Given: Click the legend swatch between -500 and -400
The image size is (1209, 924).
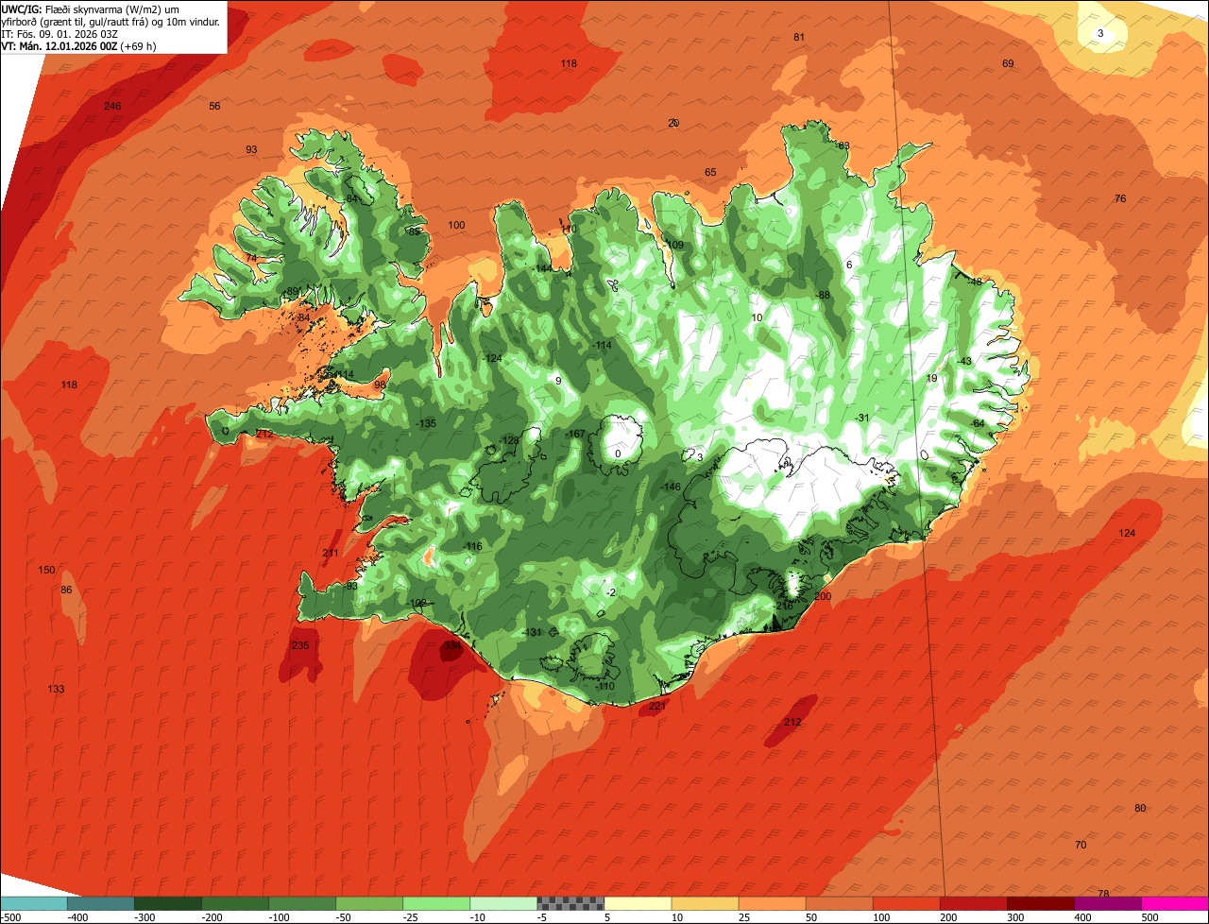Looking at the screenshot, I should point(33,903).
